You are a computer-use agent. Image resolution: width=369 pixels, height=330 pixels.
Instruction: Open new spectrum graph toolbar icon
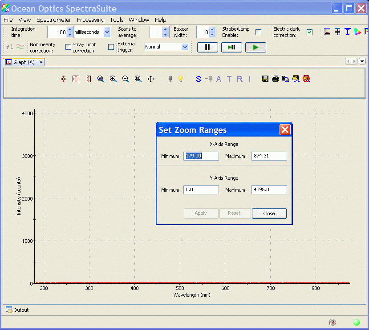(327, 32)
